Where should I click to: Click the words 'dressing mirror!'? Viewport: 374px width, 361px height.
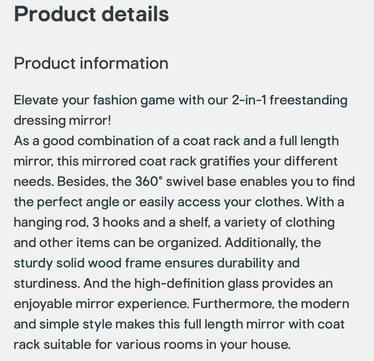click(x=62, y=120)
